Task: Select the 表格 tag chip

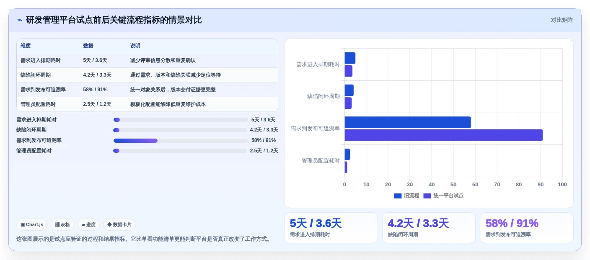Action: [62, 225]
